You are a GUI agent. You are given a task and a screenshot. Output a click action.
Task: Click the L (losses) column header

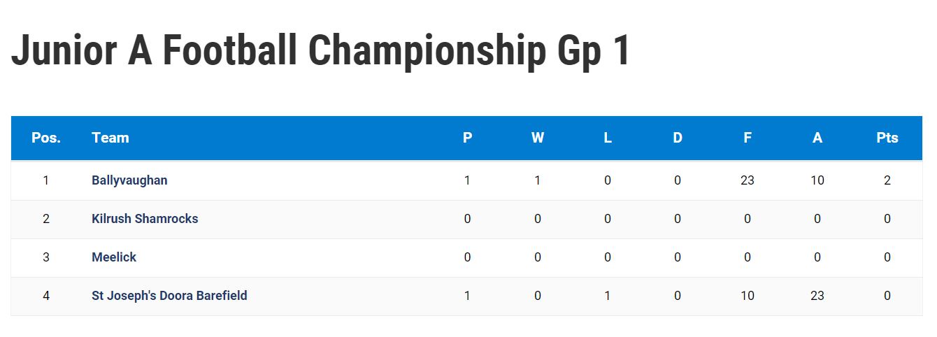point(608,138)
